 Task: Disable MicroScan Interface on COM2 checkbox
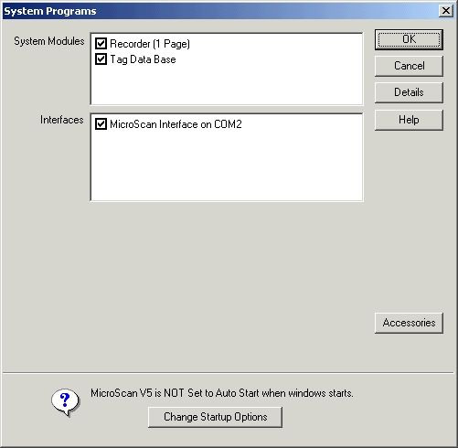(x=101, y=124)
